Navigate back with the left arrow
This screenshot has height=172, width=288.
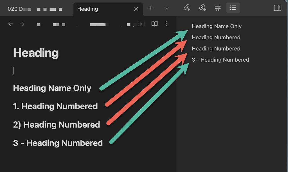click(10, 24)
